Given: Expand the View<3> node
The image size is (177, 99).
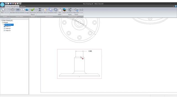Looking at the screenshot, I should [x=4, y=31].
